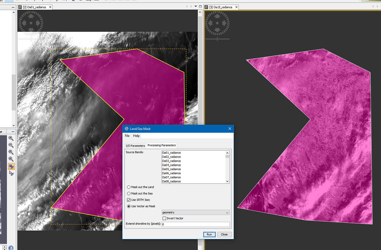Select the Mask out the Sea option
Image resolution: width=381 pixels, height=250 pixels.
tap(129, 193)
